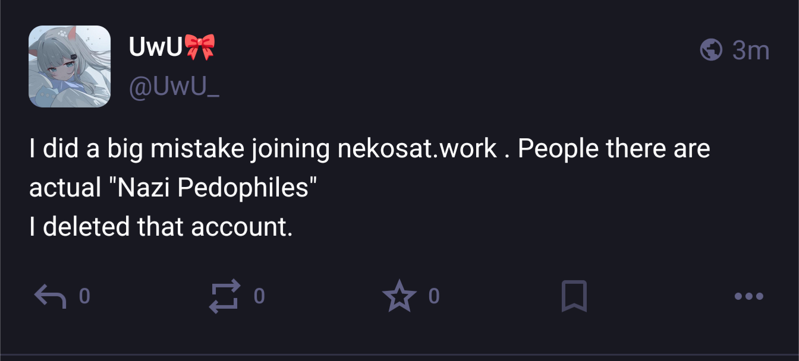Click the red bow emoji beside UwU
This screenshot has width=799, height=361.
tap(200, 47)
